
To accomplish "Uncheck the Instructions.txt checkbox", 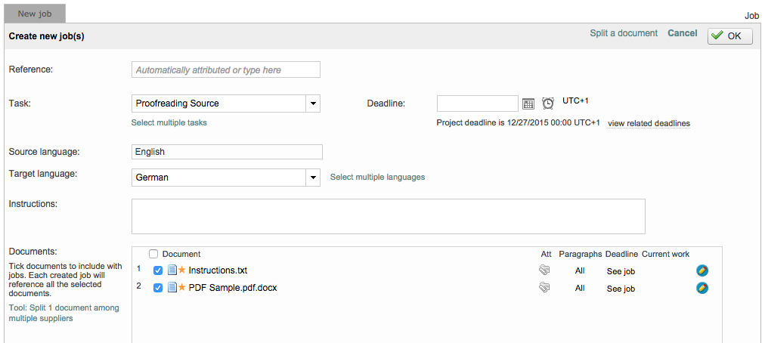I will (158, 270).
